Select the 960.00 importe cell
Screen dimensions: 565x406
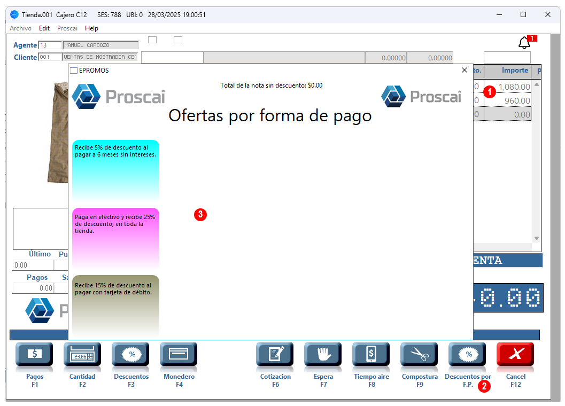pos(507,100)
